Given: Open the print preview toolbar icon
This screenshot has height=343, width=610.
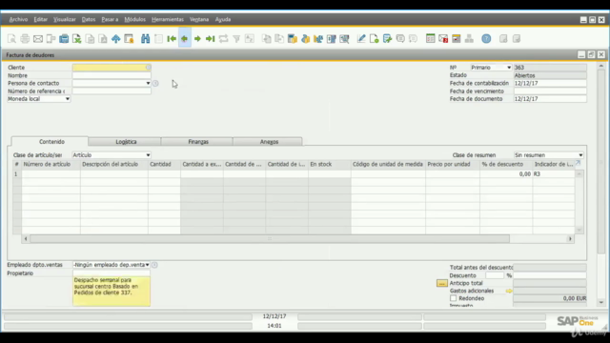Looking at the screenshot, I should [11, 38].
